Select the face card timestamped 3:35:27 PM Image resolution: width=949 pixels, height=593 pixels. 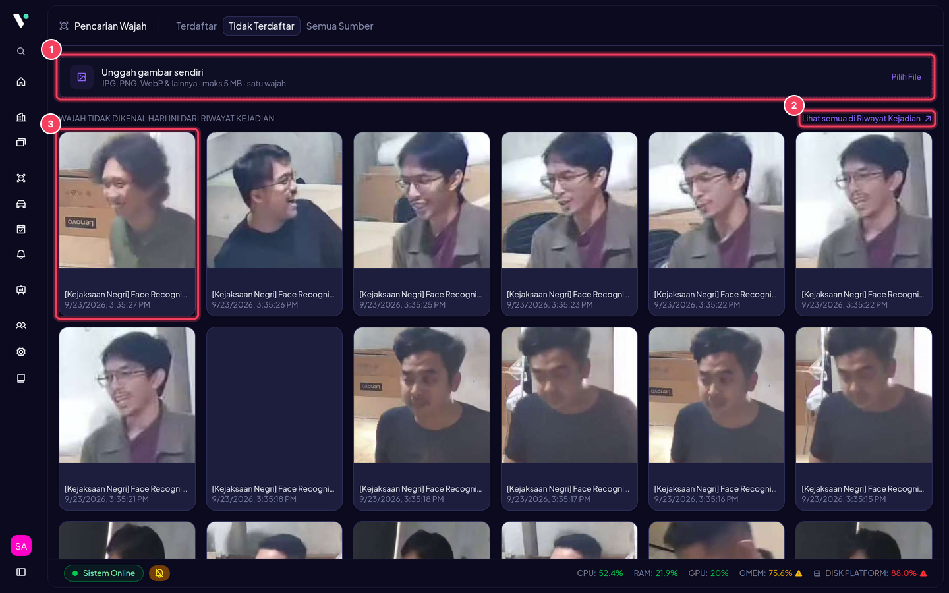(x=127, y=224)
